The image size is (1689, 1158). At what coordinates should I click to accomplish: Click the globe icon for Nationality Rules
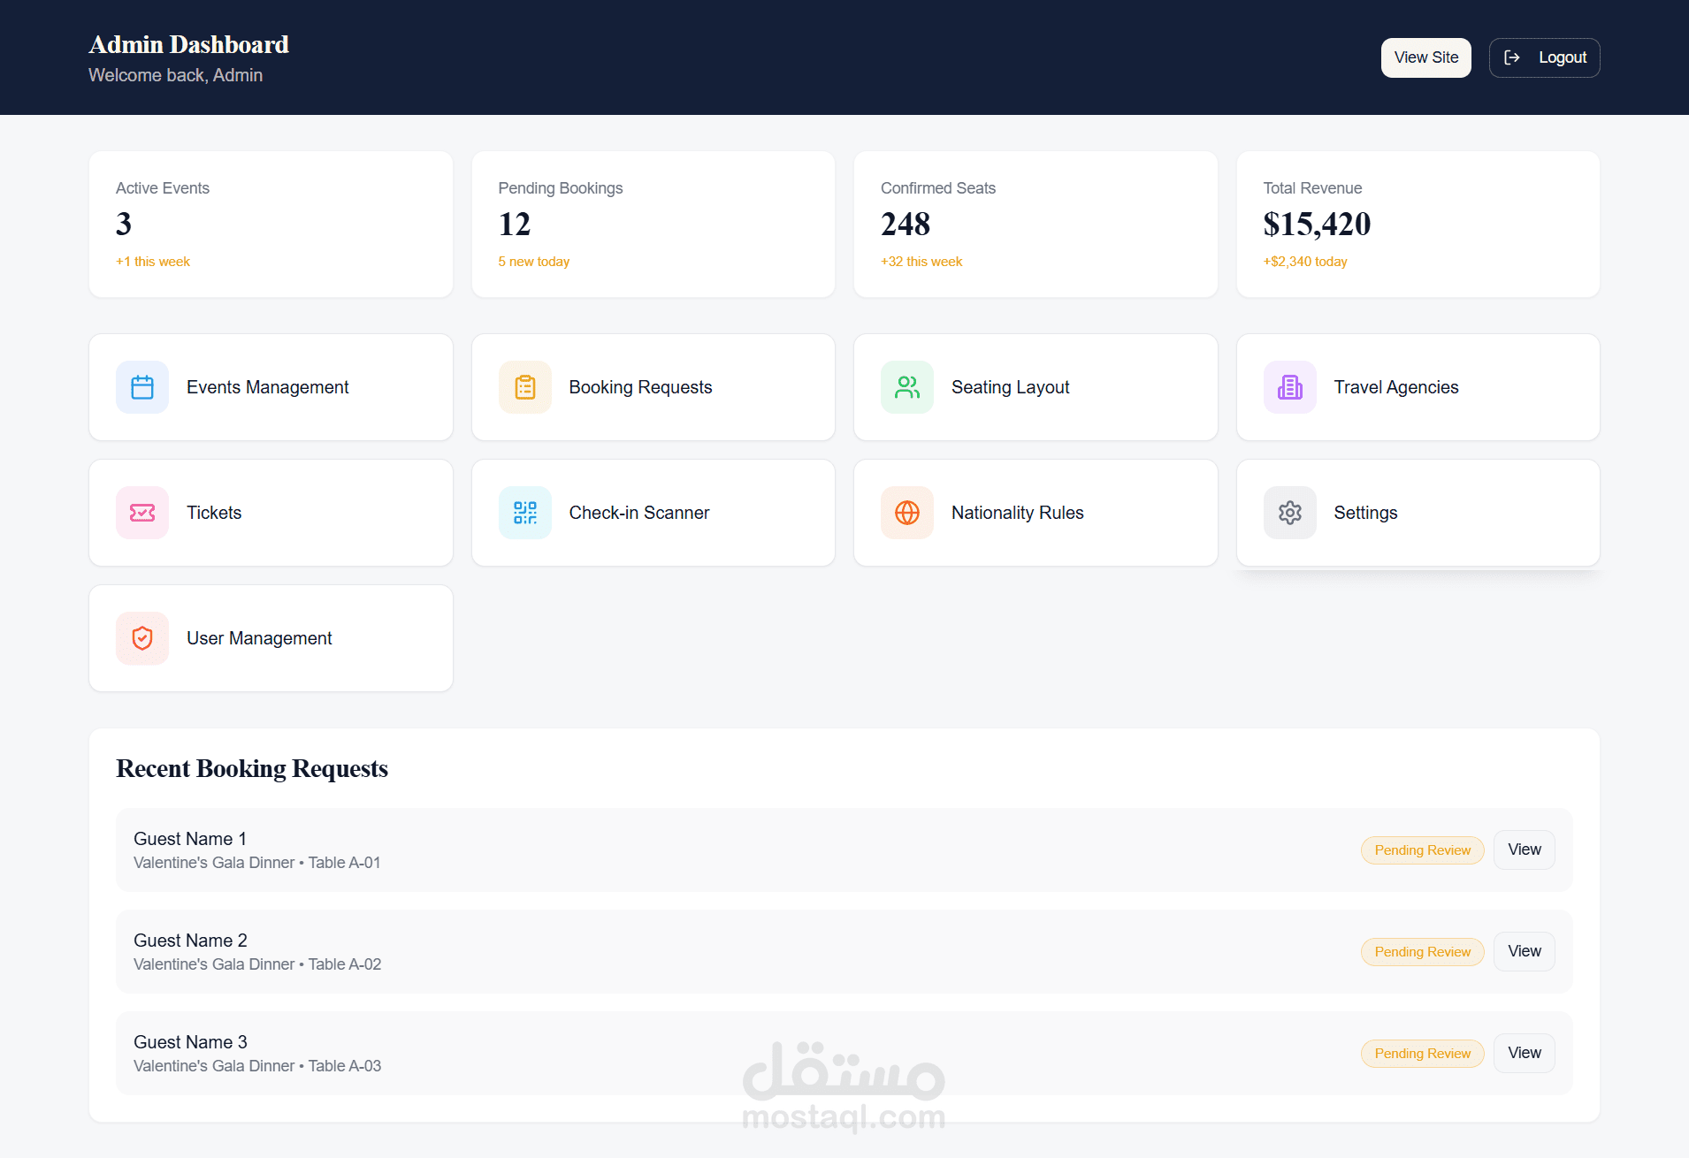tap(907, 513)
